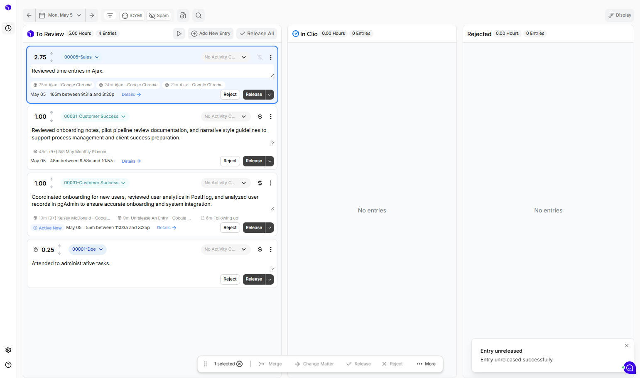
Task: Open the 00001-Doe matter dropdown
Action: 88,249
